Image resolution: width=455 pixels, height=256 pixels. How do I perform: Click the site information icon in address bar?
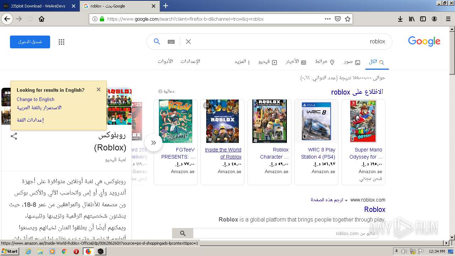pyautogui.click(x=95, y=19)
